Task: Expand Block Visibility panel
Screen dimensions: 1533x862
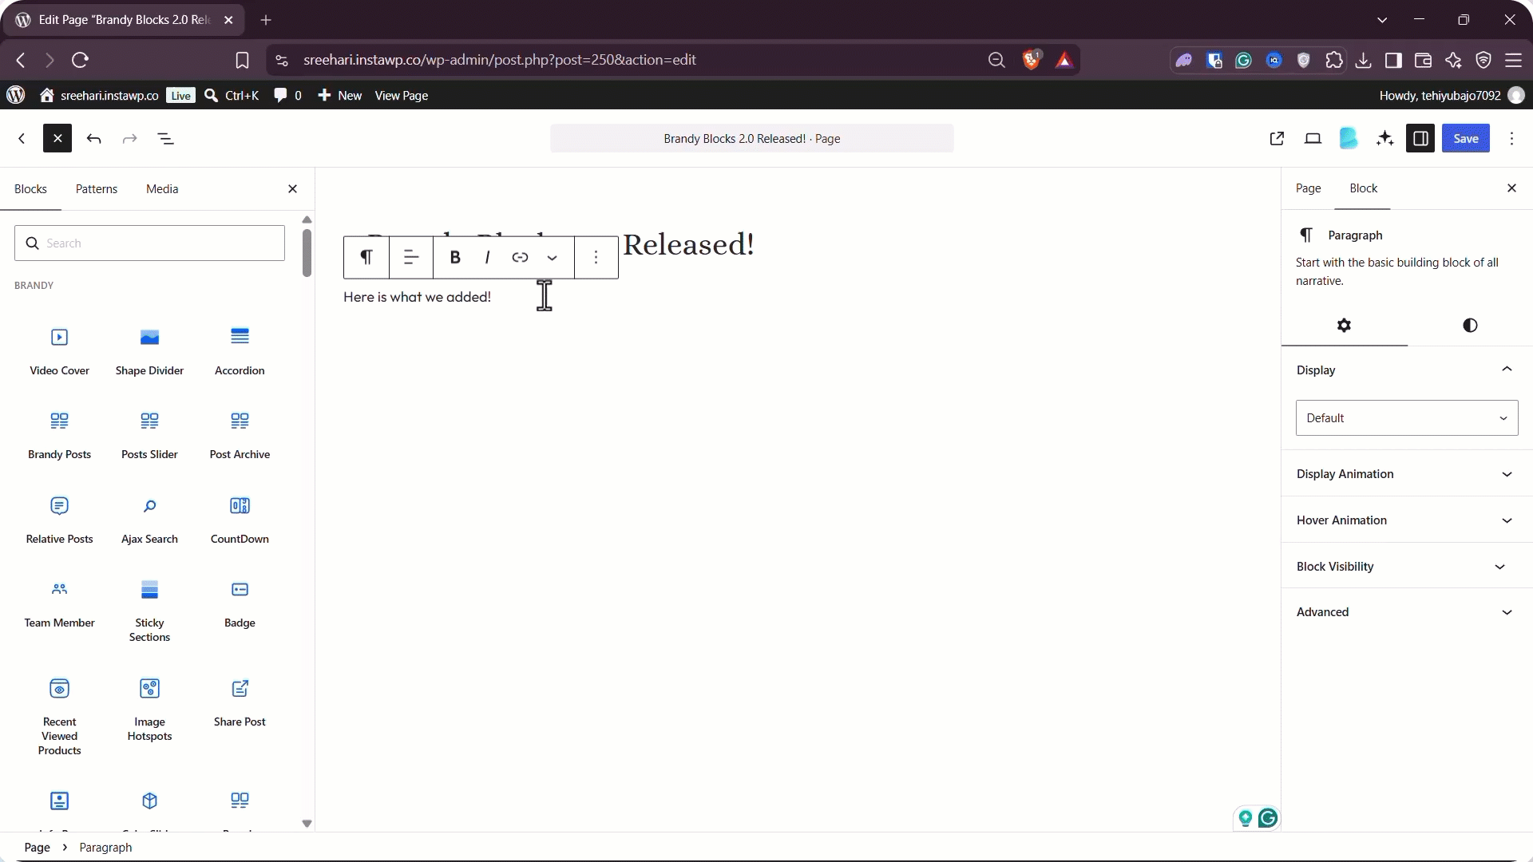Action: 1407,567
